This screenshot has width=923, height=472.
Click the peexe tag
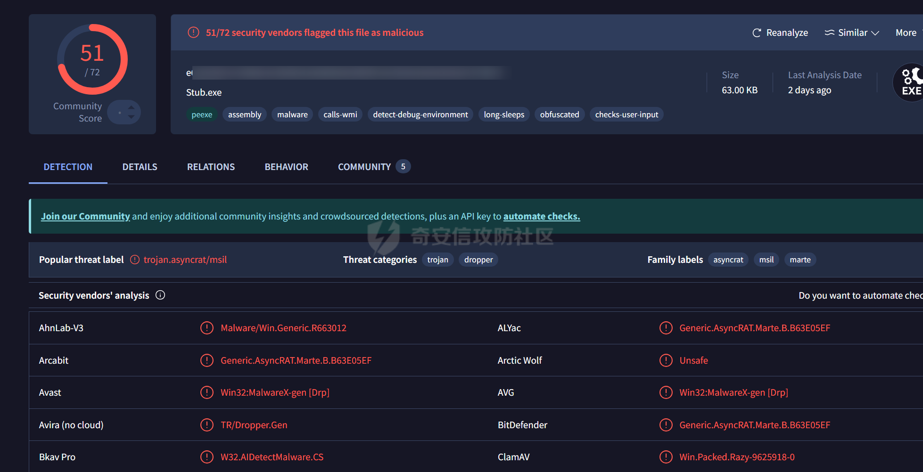[x=202, y=114]
